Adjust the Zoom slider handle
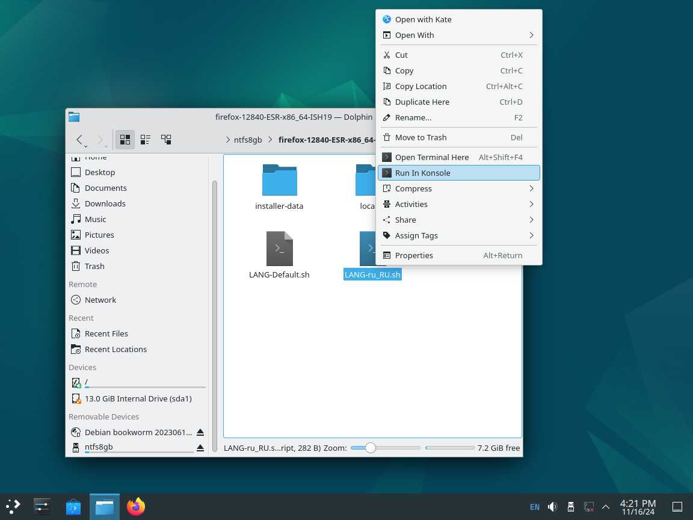 pyautogui.click(x=371, y=448)
